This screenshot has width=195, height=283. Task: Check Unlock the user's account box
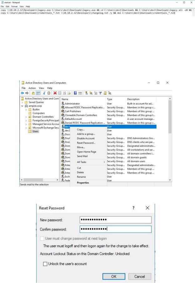tap(45, 264)
